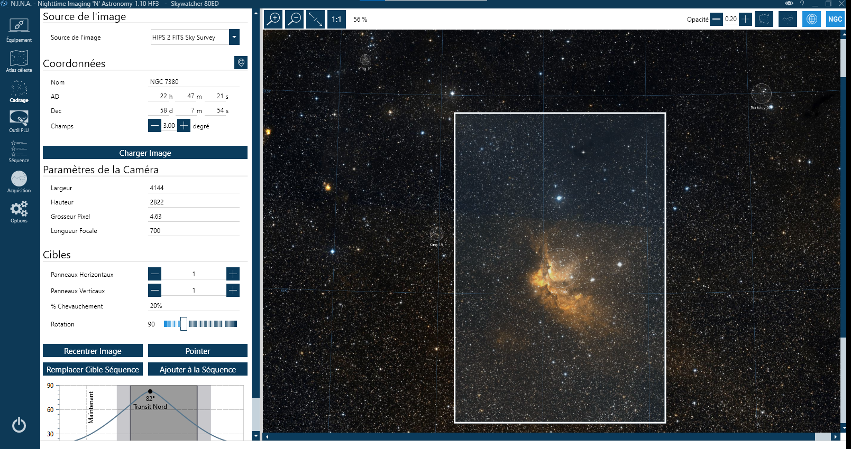The width and height of the screenshot is (851, 449).
Task: Increase the Opacité value
Action: pos(745,19)
